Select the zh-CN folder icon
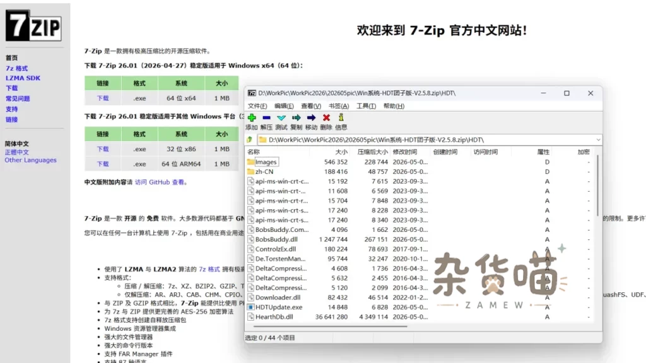Screen dimensions: 646x363 click(x=250, y=171)
